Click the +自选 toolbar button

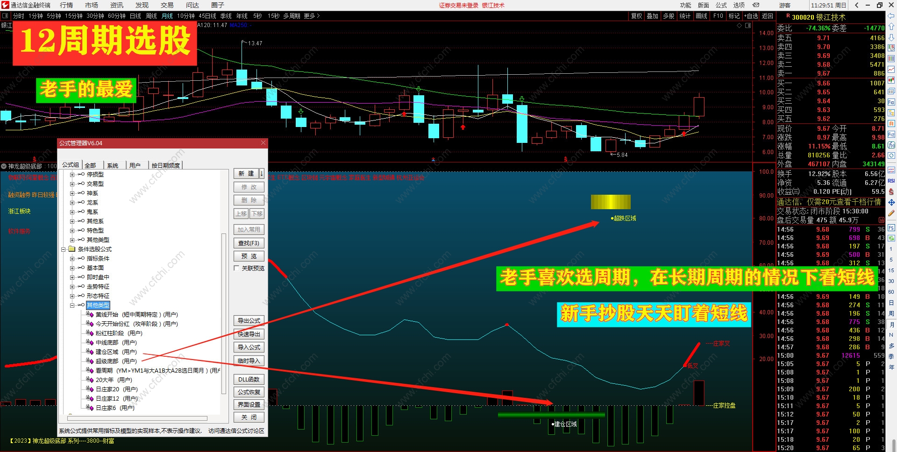[752, 16]
